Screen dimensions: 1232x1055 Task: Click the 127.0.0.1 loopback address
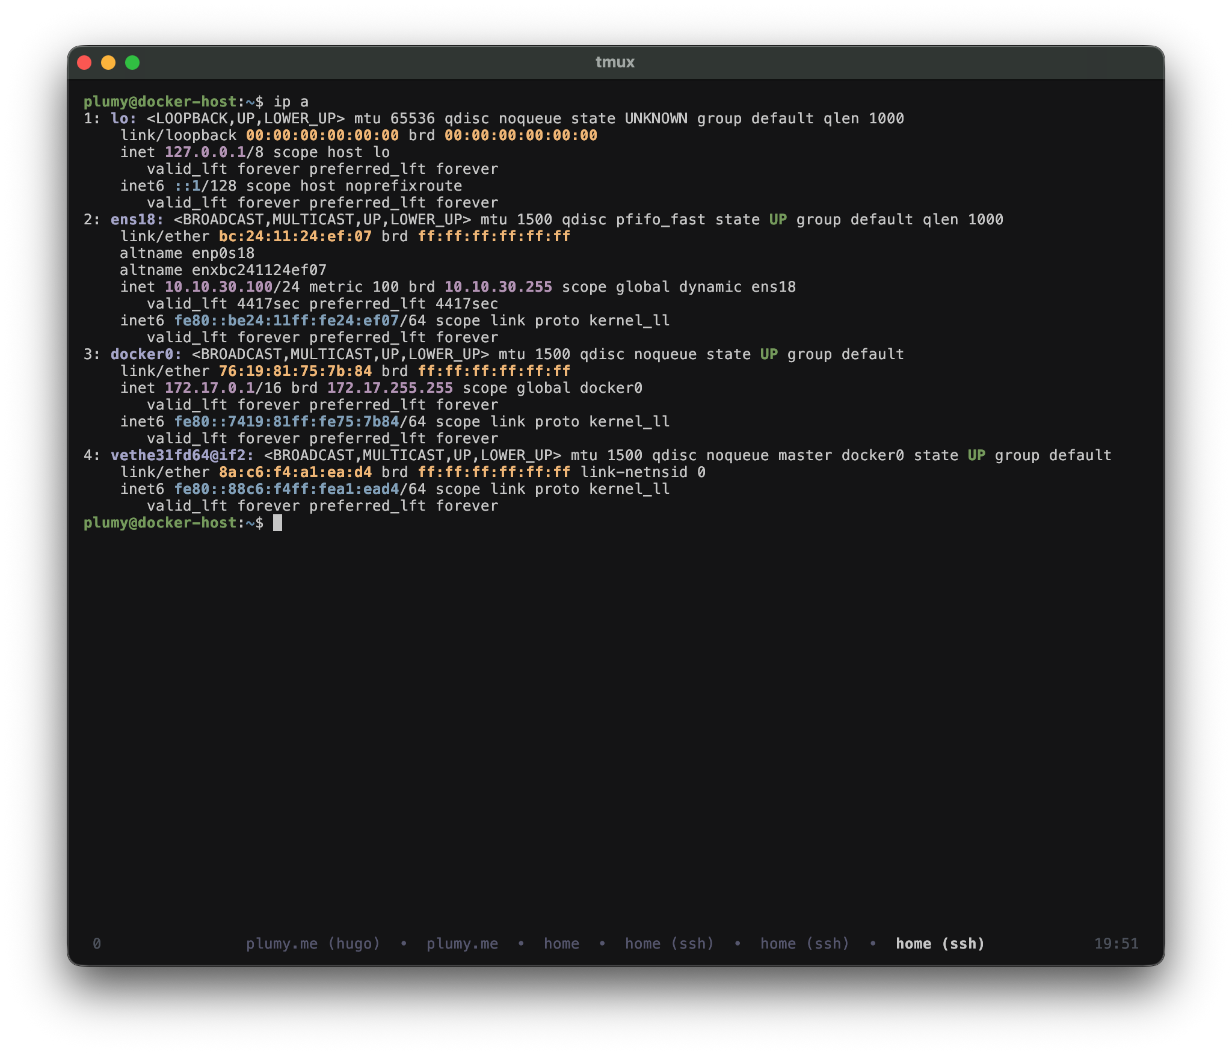[205, 152]
